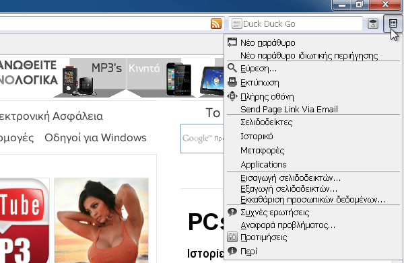Choose Εξαγωγή σελιδοδεικτών... entry

click(x=313, y=188)
